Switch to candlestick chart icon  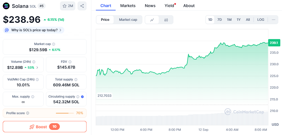point(166,20)
